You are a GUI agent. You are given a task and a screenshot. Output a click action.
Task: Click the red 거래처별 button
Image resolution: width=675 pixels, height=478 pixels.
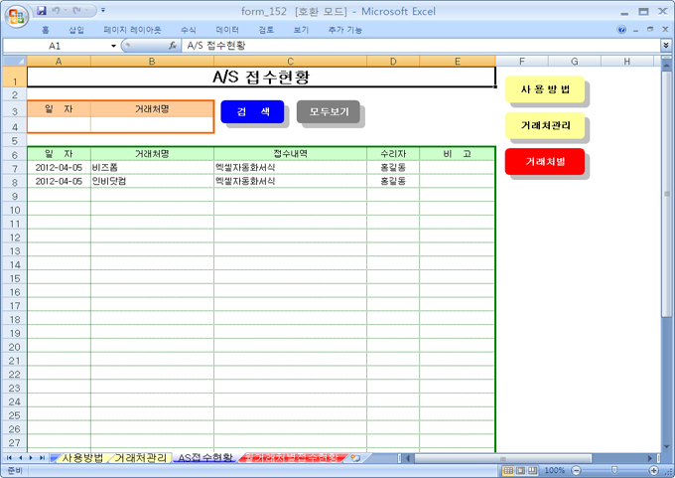pyautogui.click(x=545, y=161)
